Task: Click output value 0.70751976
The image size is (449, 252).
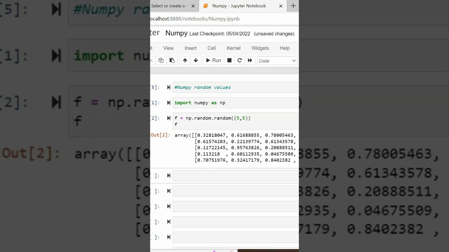Action: pos(212,160)
